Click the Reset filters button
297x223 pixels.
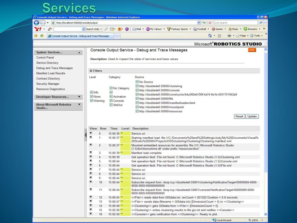[x=239, y=116]
